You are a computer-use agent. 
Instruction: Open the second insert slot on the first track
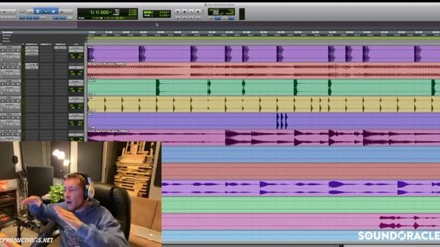(32, 51)
